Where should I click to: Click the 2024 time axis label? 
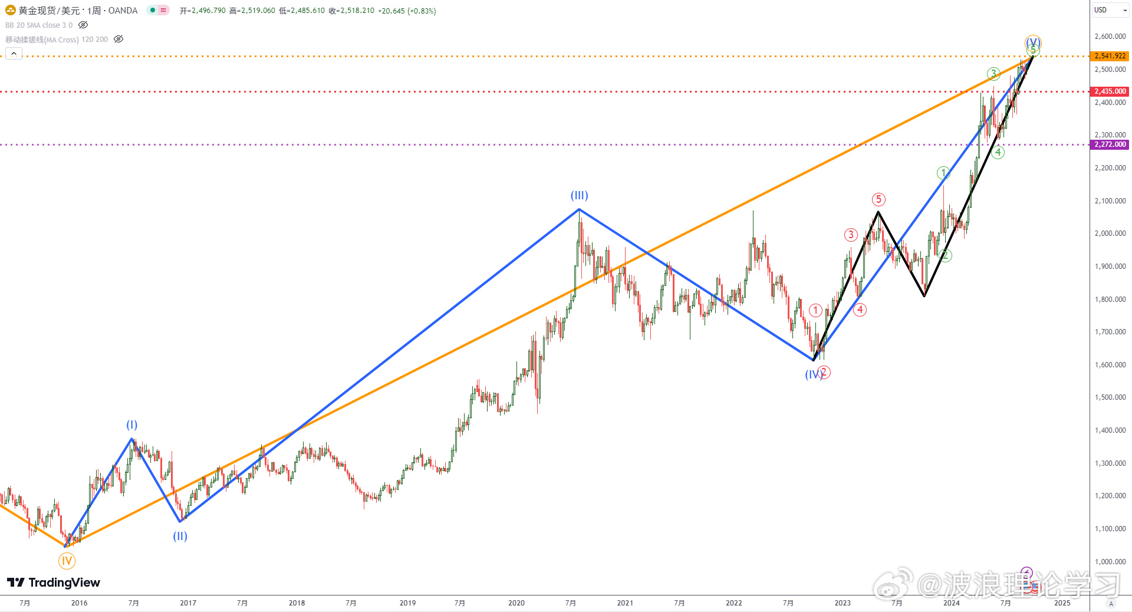click(952, 603)
